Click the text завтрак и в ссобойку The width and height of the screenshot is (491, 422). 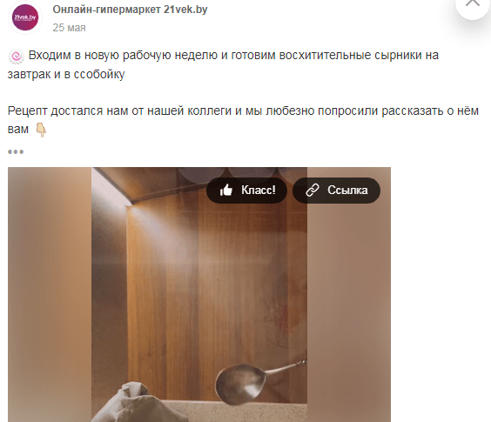coord(66,75)
